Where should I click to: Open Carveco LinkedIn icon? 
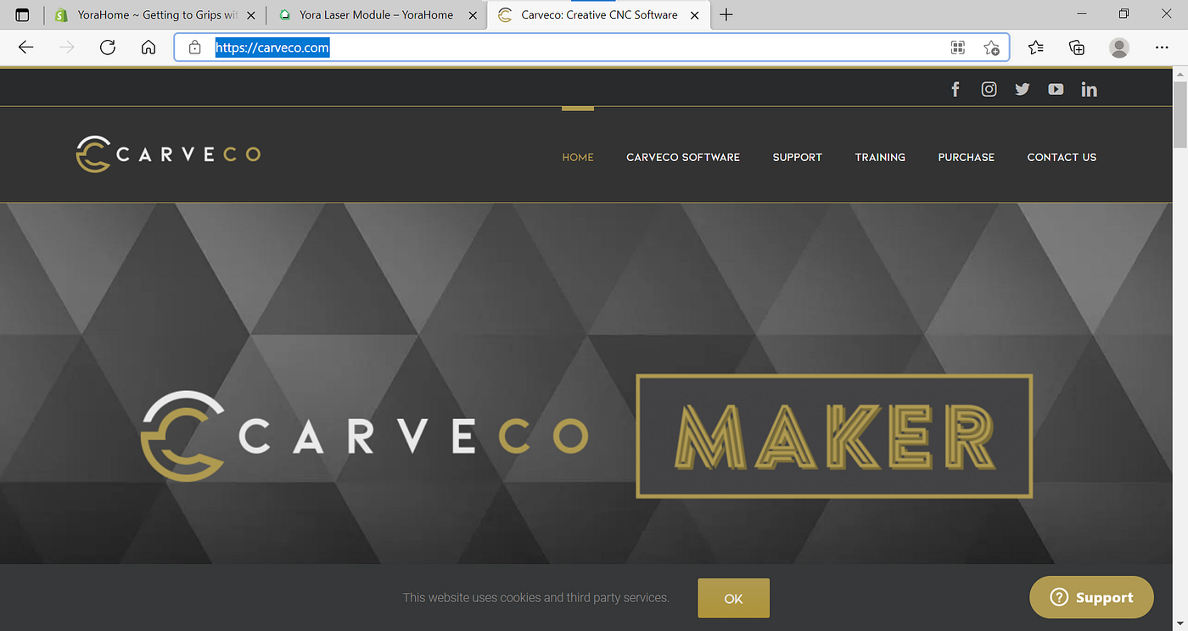(1090, 89)
